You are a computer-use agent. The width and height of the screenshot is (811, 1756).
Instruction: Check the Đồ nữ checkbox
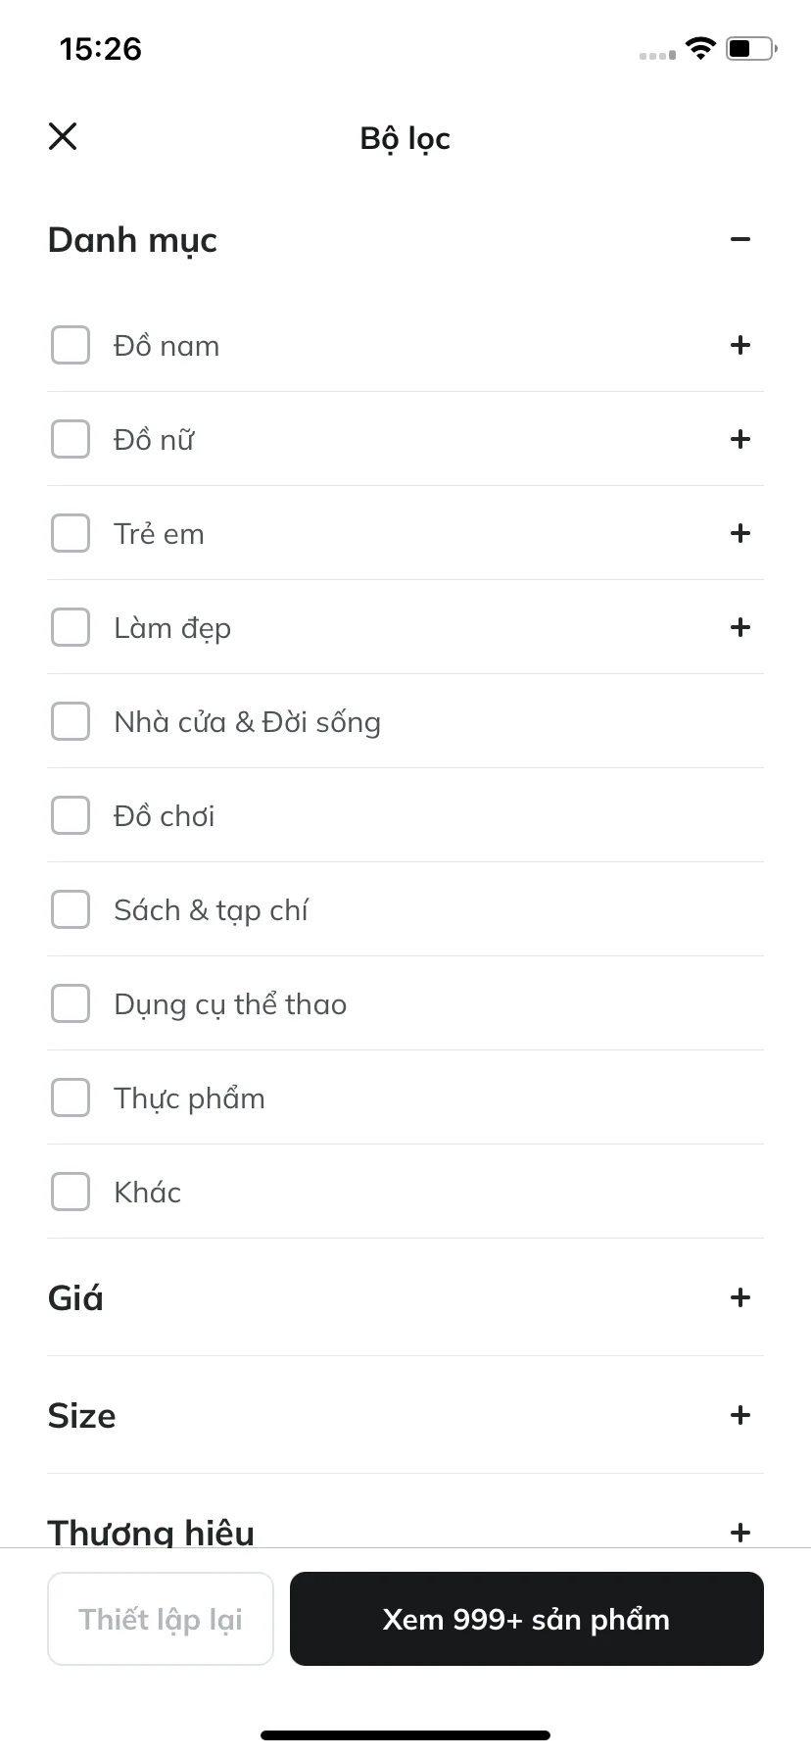pyautogui.click(x=71, y=439)
